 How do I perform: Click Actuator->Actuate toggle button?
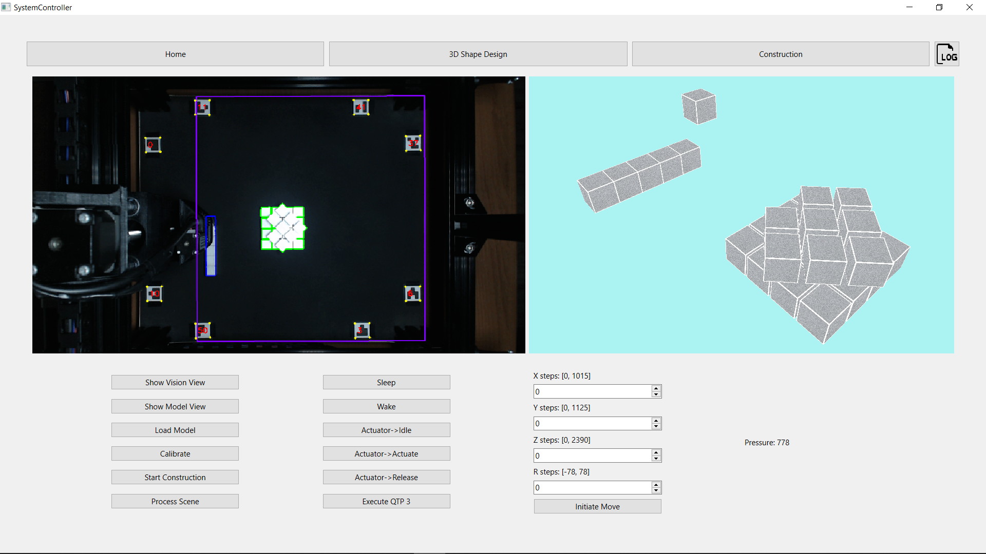(385, 453)
